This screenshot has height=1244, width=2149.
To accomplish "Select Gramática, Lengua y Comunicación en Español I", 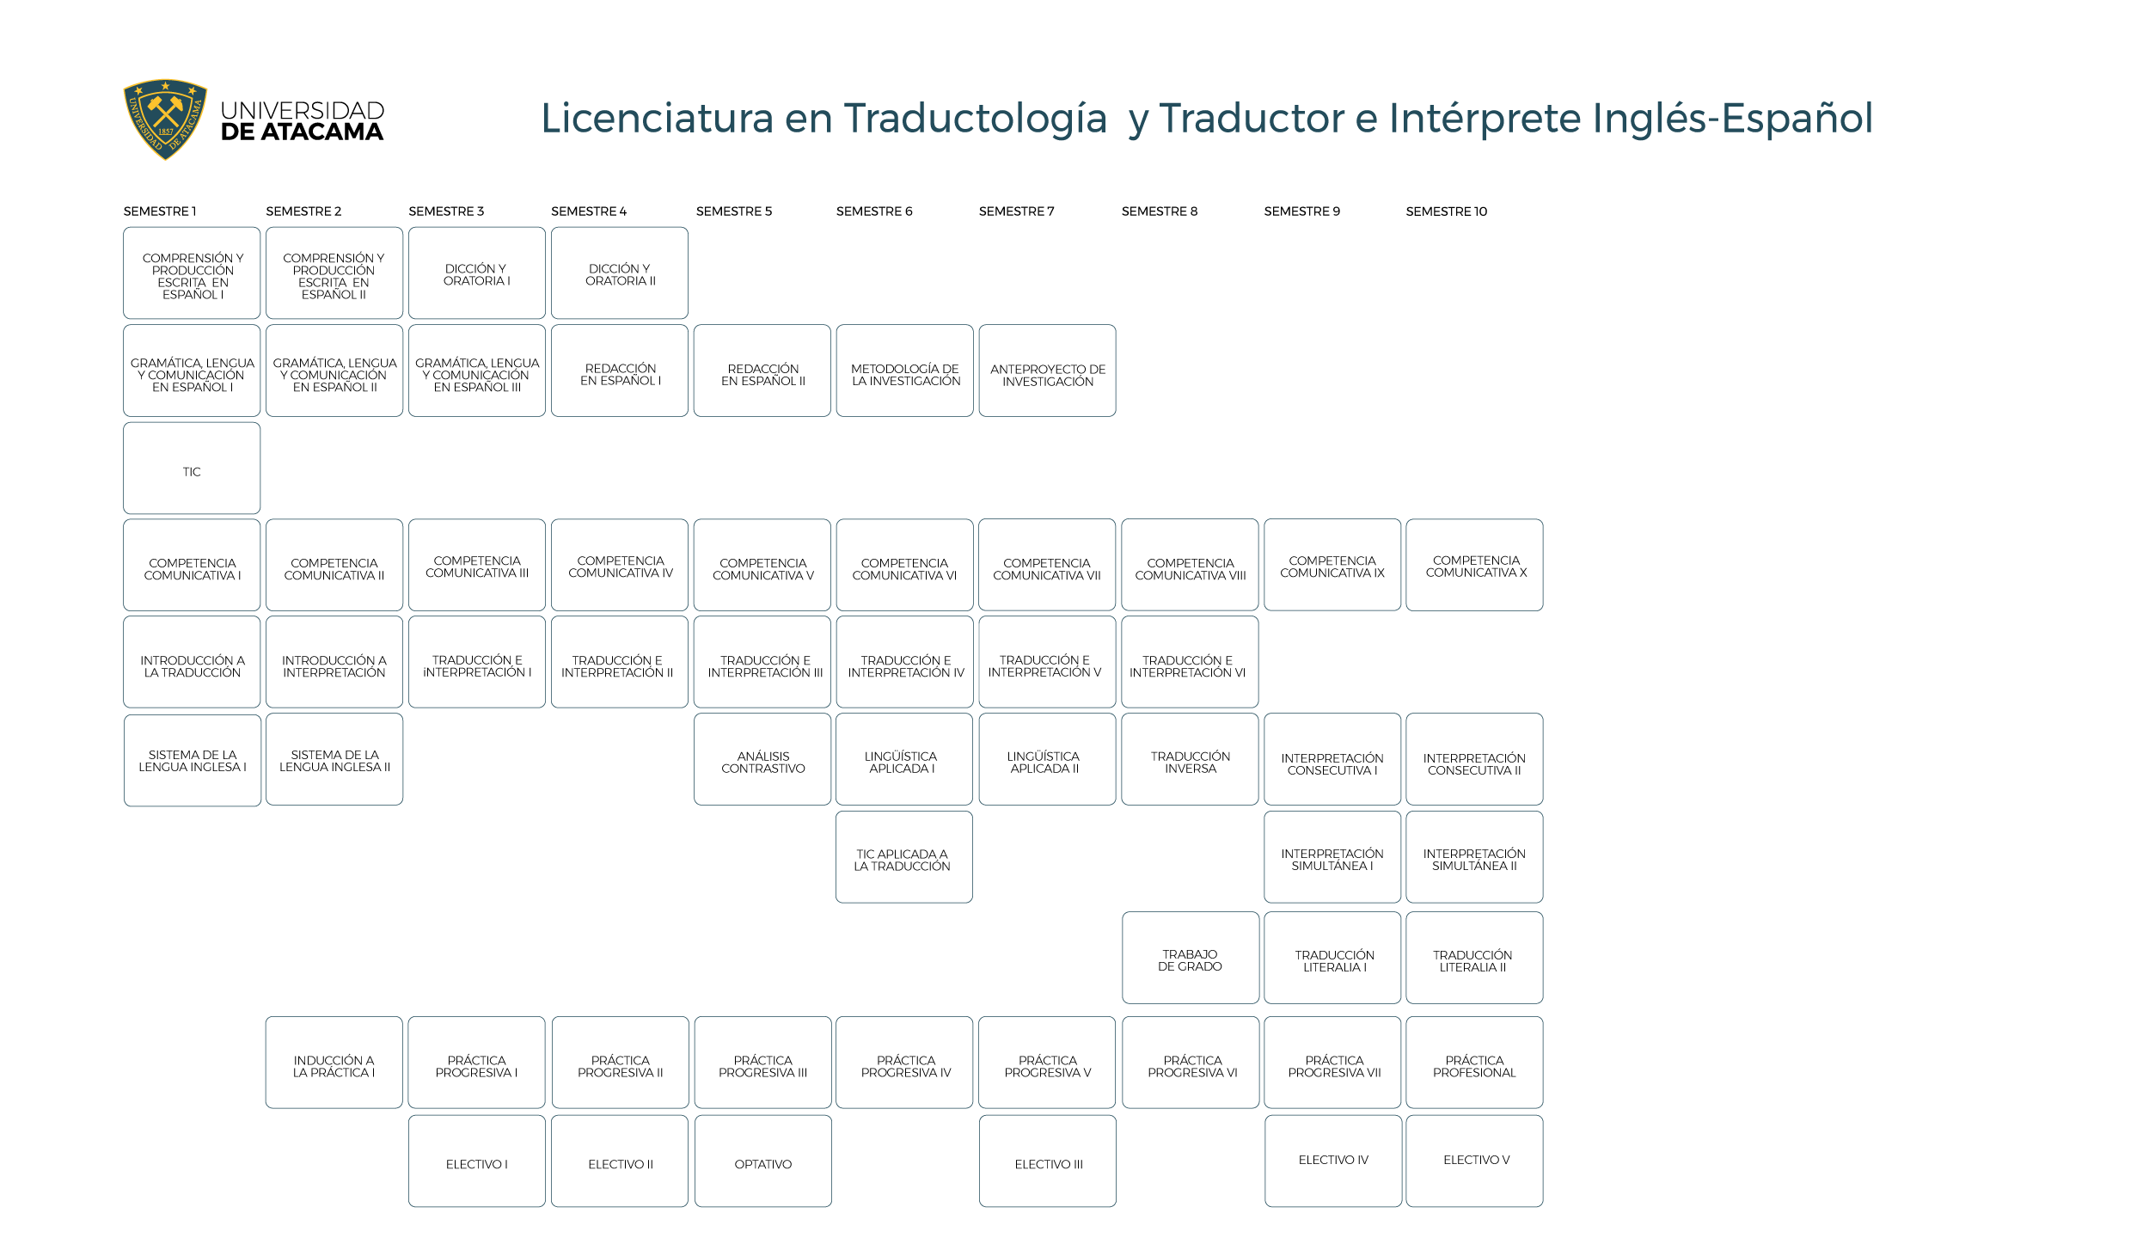I will point(192,371).
